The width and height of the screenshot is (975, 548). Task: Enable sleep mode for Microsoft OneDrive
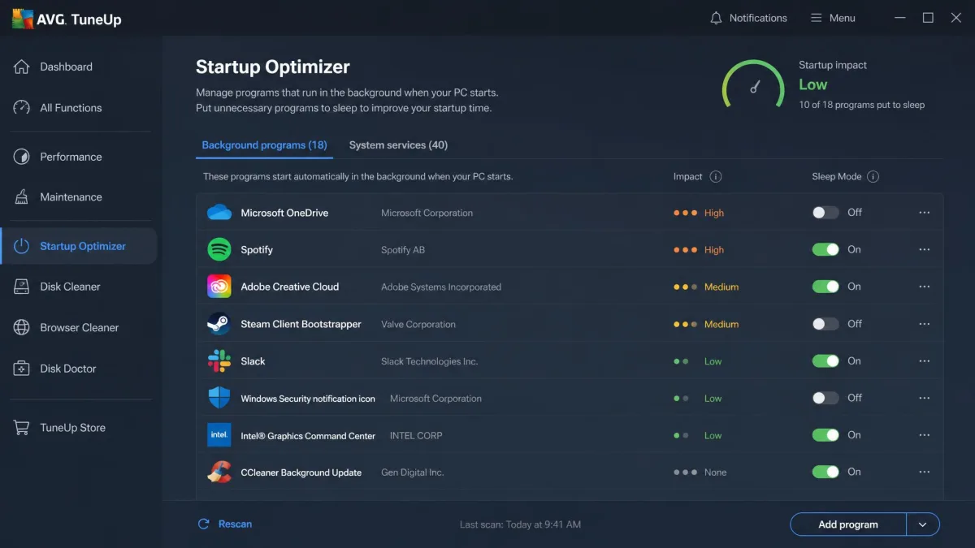click(825, 212)
